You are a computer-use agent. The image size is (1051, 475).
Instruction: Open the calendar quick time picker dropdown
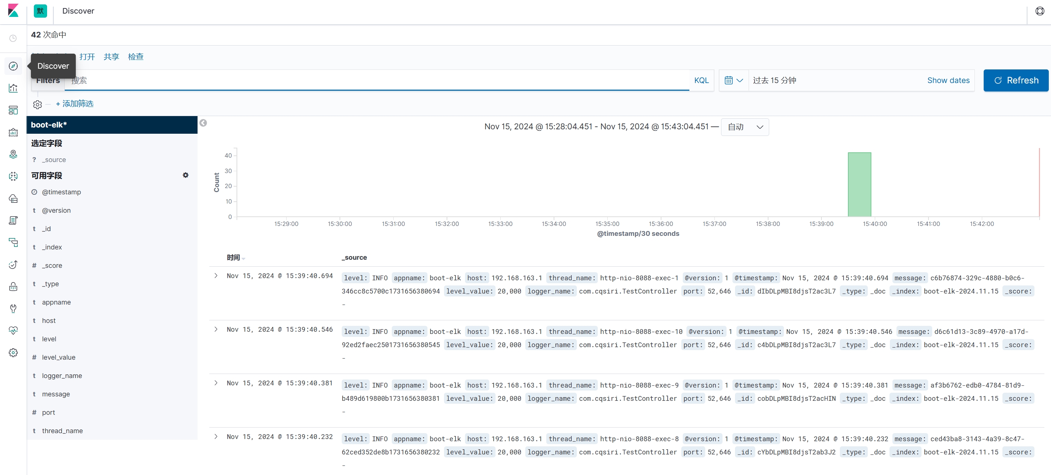pos(733,80)
